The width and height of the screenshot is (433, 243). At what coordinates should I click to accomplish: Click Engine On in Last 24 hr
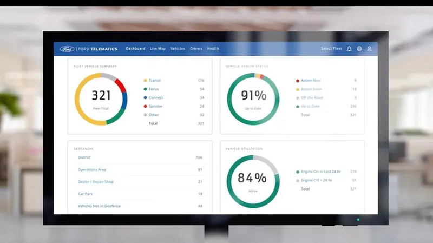tap(321, 172)
